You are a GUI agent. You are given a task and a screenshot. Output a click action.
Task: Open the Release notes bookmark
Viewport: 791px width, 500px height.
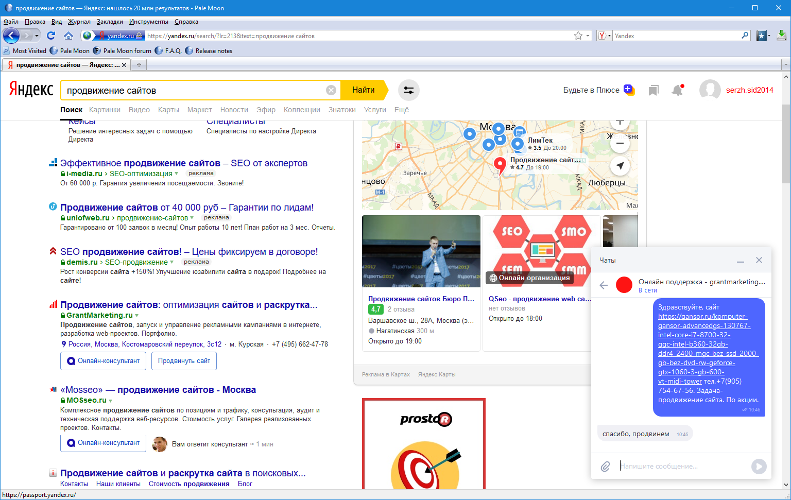click(209, 50)
